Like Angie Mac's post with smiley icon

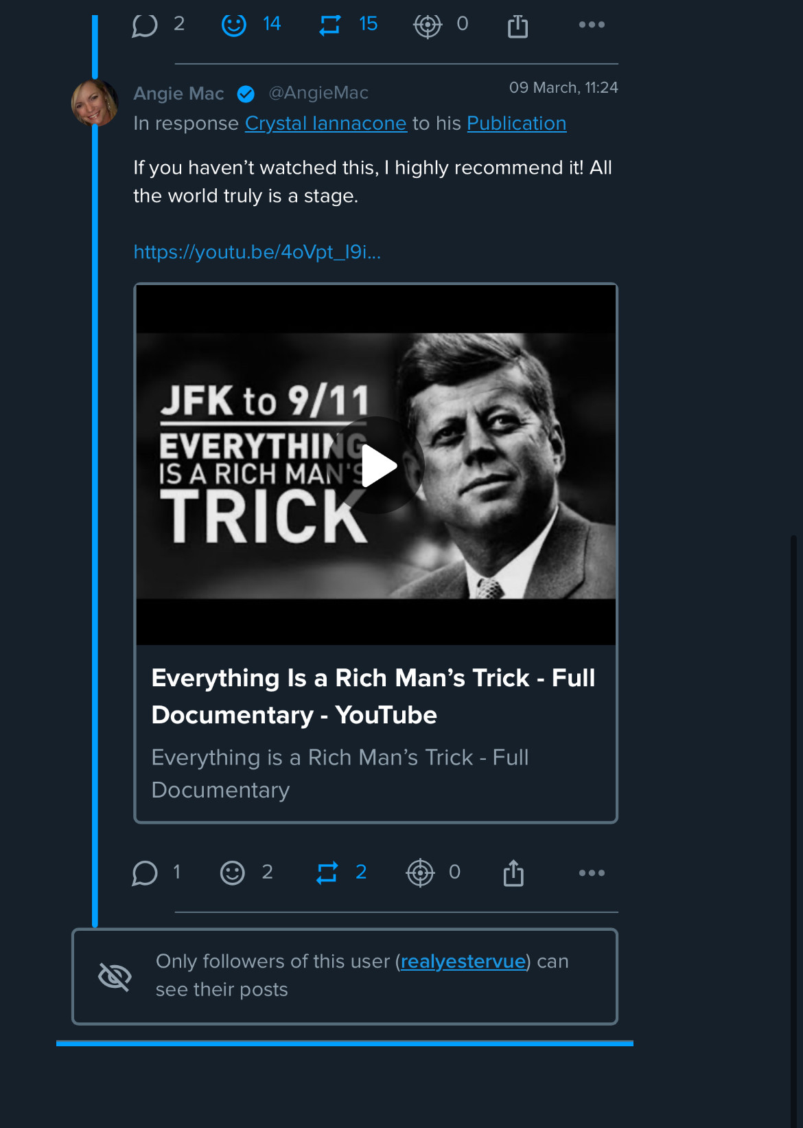click(x=233, y=873)
